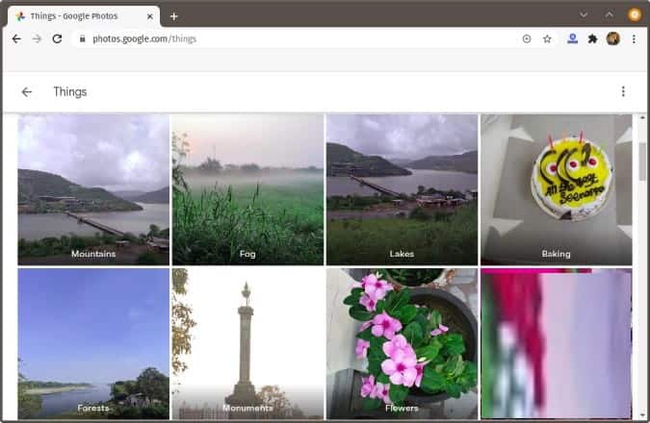Screen dimensions: 650x423
Task: Open the Lakes album thumbnail
Action: click(x=403, y=189)
